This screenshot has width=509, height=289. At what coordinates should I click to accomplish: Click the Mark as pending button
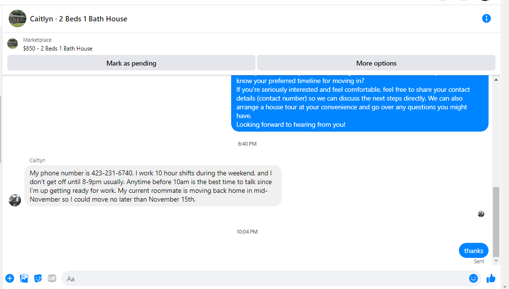click(x=131, y=63)
